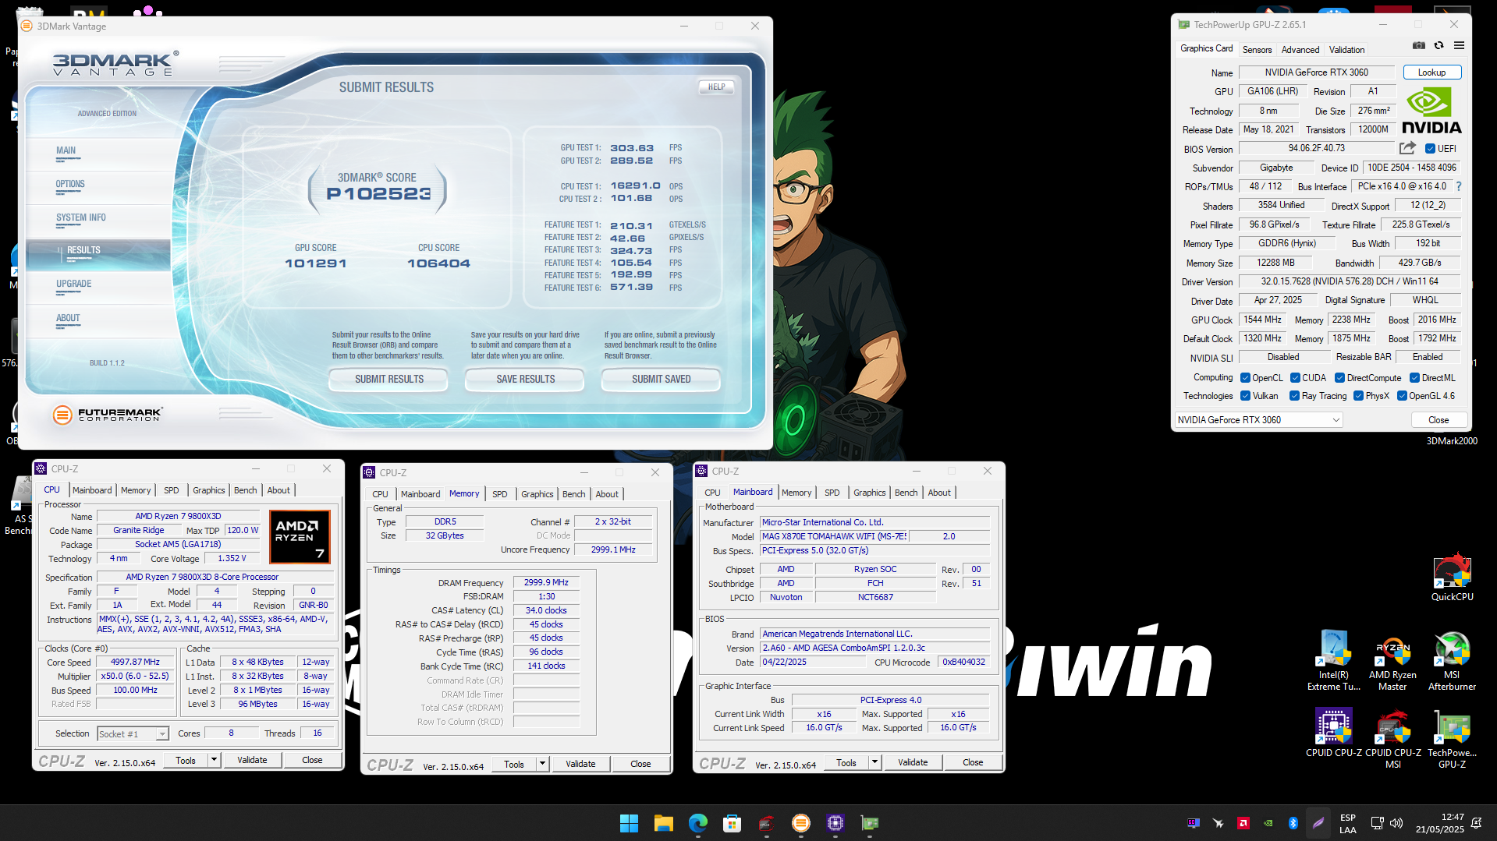
Task: Expand the Tools arrow in the CPU-Z motherboard window
Action: tap(874, 762)
